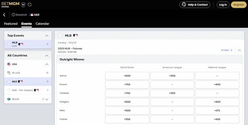Switch to the Events tab
Image resolution: width=248 pixels, height=125 pixels.
coord(26,23)
